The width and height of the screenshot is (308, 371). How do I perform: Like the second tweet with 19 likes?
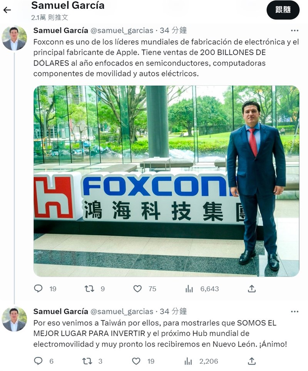coord(136,361)
